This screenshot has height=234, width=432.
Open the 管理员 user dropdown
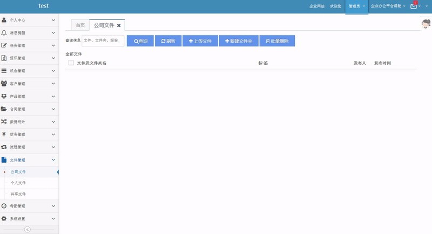pos(356,6)
